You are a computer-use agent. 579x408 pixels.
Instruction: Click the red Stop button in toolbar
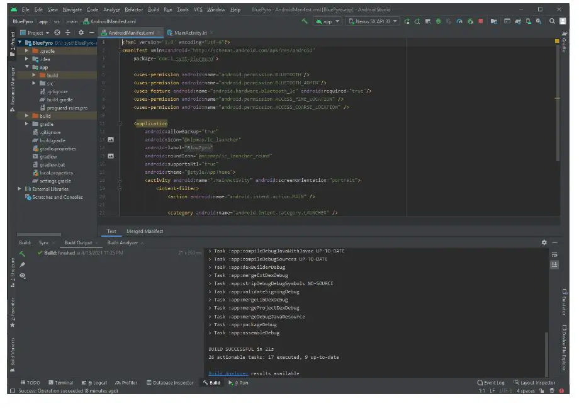click(480, 21)
